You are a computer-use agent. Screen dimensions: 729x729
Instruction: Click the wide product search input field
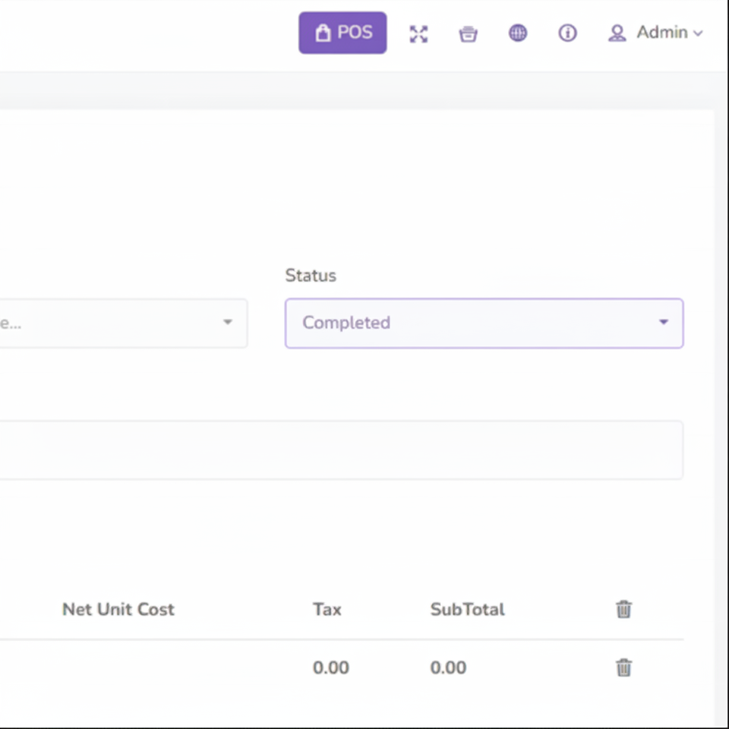tap(342, 450)
